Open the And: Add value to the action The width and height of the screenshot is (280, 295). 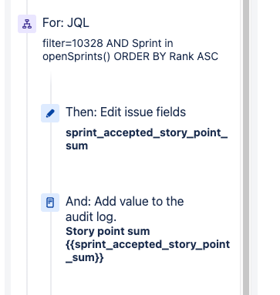(x=125, y=201)
